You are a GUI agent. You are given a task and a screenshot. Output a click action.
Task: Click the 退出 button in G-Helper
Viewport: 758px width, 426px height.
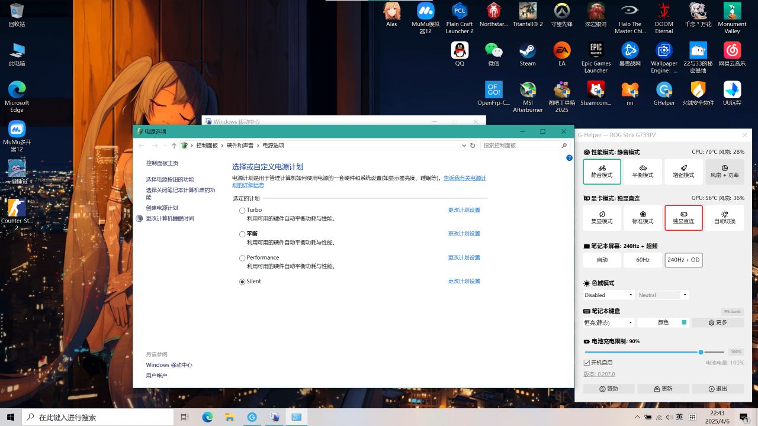point(717,389)
